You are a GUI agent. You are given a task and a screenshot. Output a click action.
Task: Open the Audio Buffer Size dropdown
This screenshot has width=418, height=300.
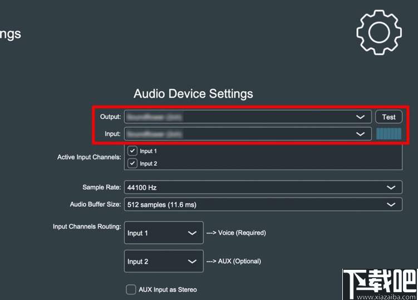pos(263,204)
